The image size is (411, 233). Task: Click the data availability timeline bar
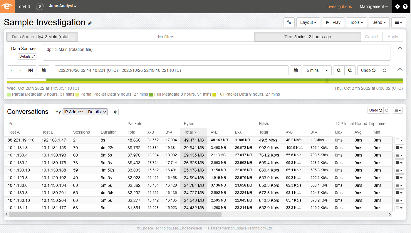point(205,81)
